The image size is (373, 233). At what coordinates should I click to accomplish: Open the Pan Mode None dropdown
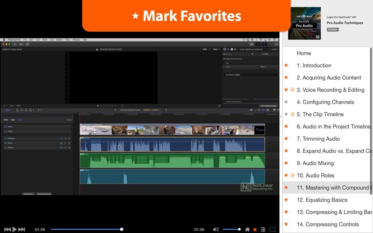coord(263,67)
